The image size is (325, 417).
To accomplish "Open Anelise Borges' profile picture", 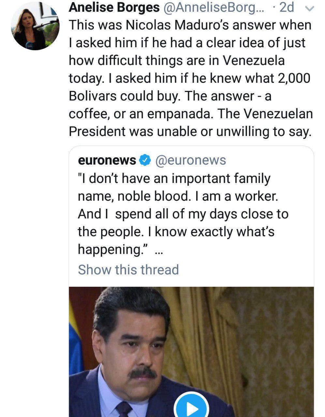I will point(35,26).
